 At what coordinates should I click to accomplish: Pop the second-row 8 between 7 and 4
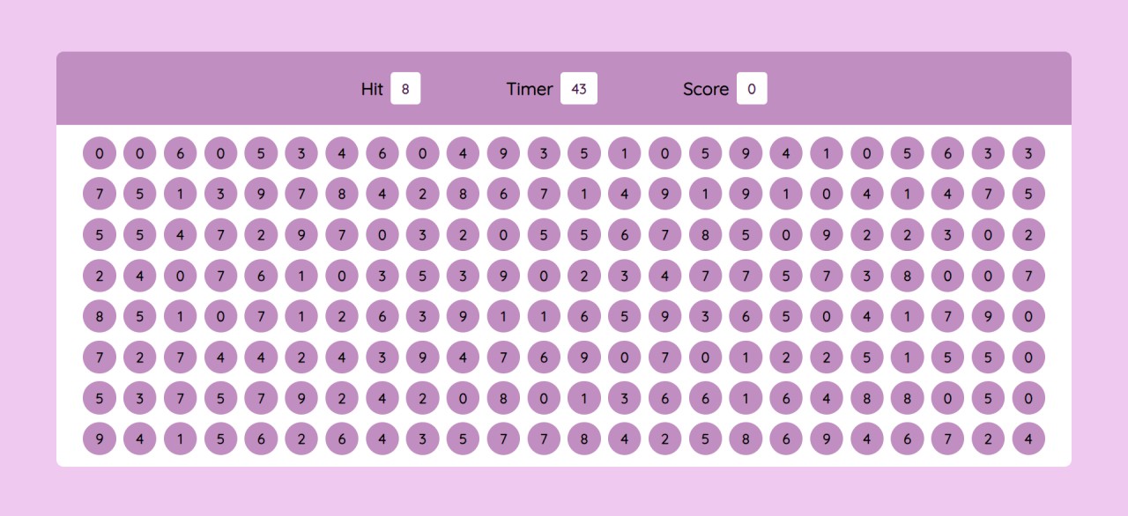point(342,194)
